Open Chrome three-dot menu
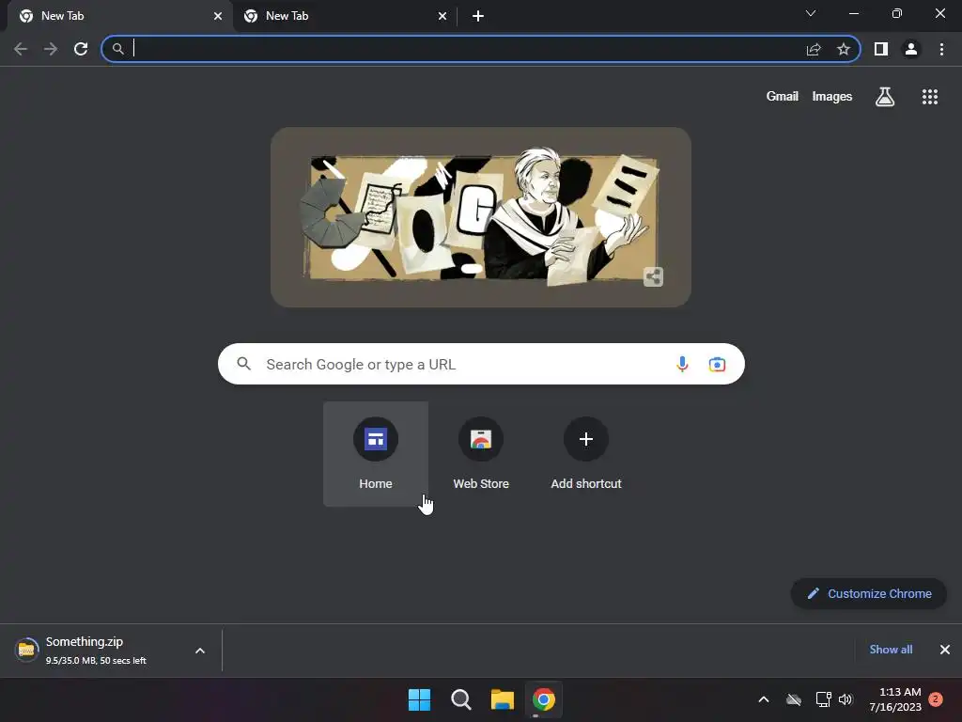This screenshot has height=722, width=962. pos(941,49)
